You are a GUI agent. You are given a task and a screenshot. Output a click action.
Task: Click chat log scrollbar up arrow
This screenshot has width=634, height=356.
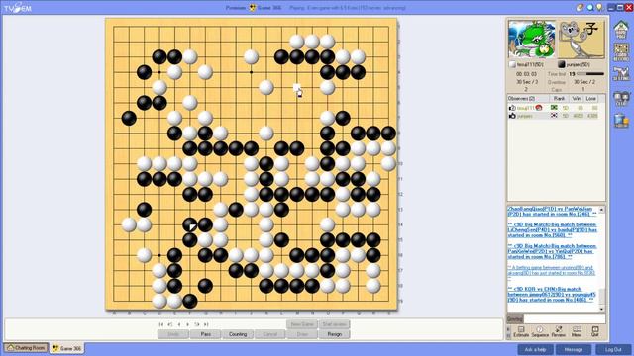(601, 210)
